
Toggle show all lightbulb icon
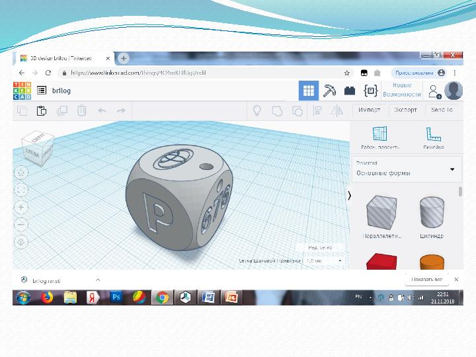coord(257,110)
